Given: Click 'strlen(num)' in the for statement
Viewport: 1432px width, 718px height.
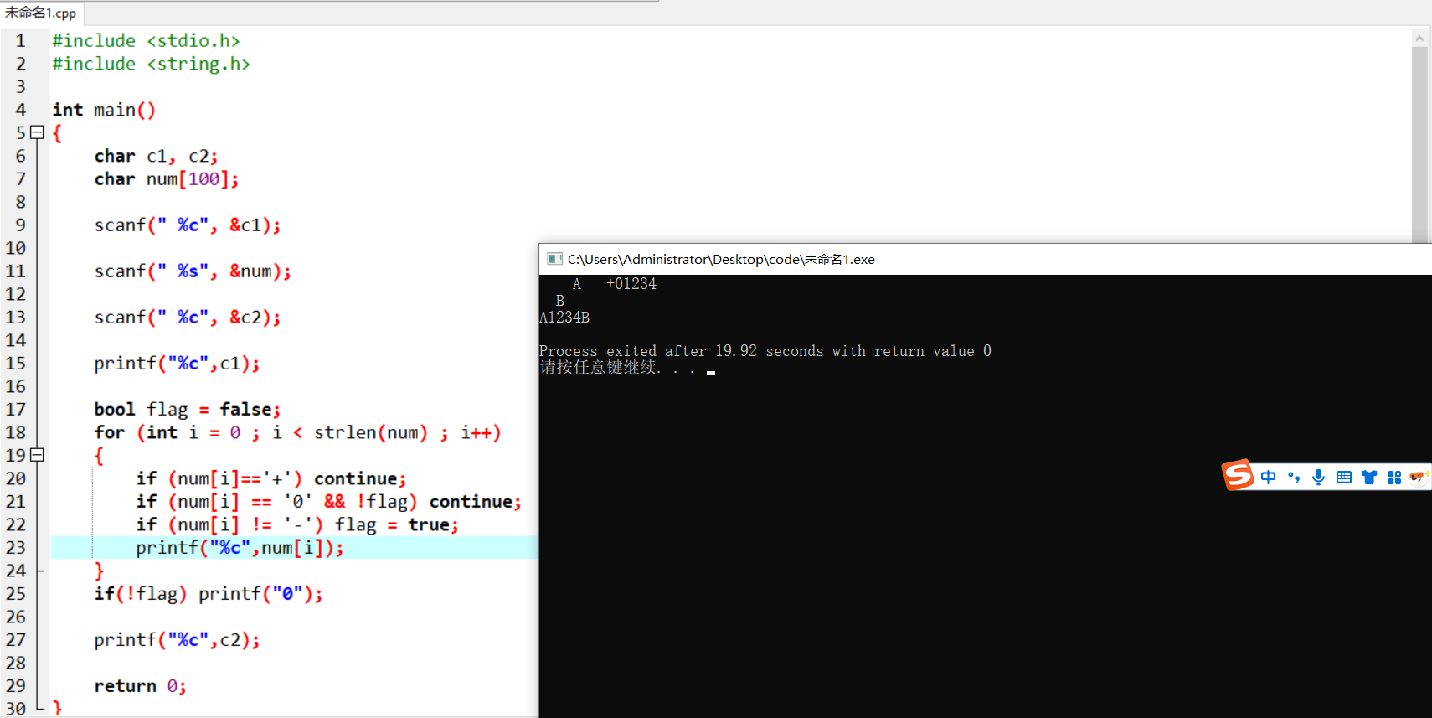Looking at the screenshot, I should pyautogui.click(x=371, y=433).
